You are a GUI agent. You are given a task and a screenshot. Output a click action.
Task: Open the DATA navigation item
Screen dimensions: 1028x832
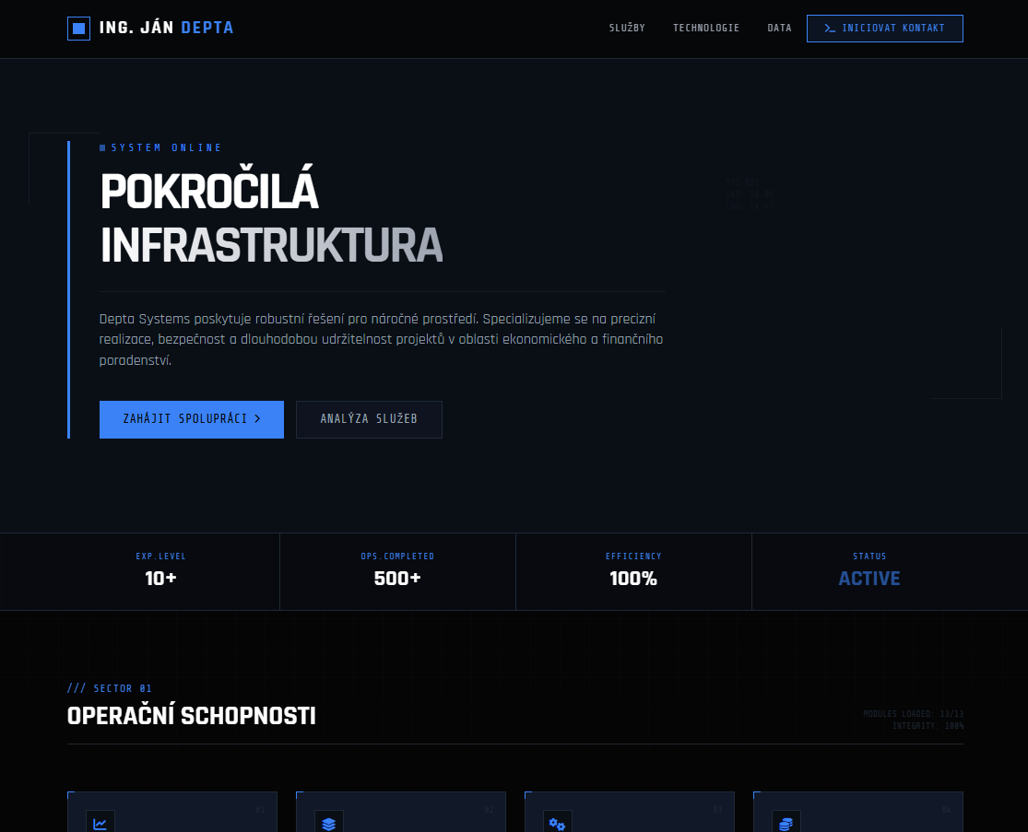(x=779, y=28)
